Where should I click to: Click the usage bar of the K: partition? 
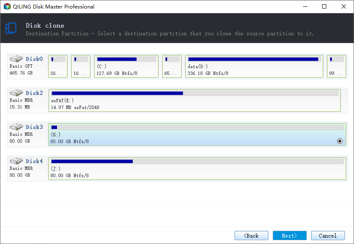pyautogui.click(x=197, y=127)
